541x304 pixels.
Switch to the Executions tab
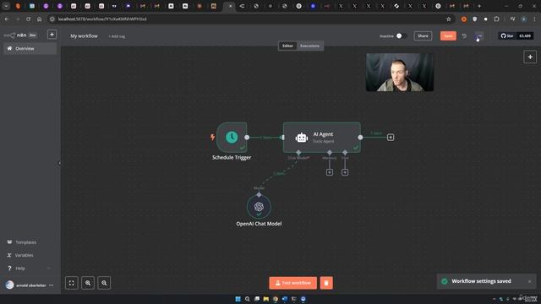point(309,46)
